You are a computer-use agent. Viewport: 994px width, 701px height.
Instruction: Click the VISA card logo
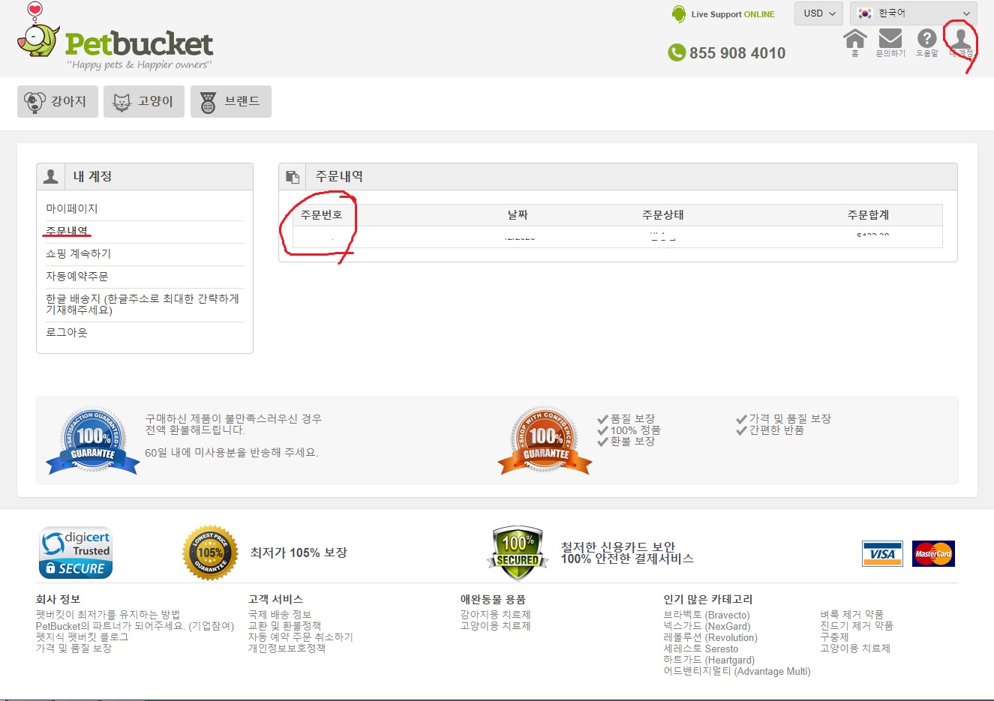point(882,553)
